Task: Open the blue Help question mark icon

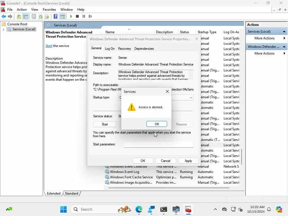Action: coord(55,16)
